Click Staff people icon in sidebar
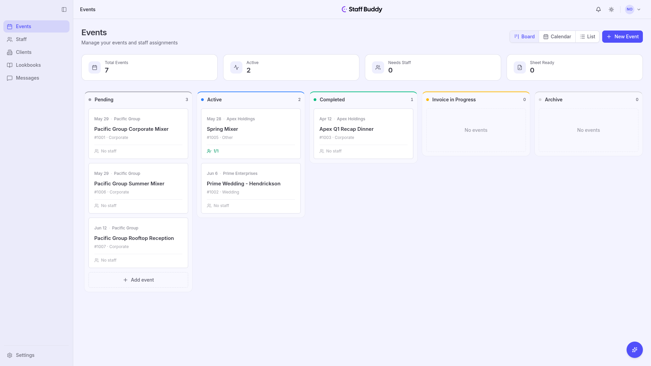Image resolution: width=651 pixels, height=366 pixels. [x=10, y=39]
